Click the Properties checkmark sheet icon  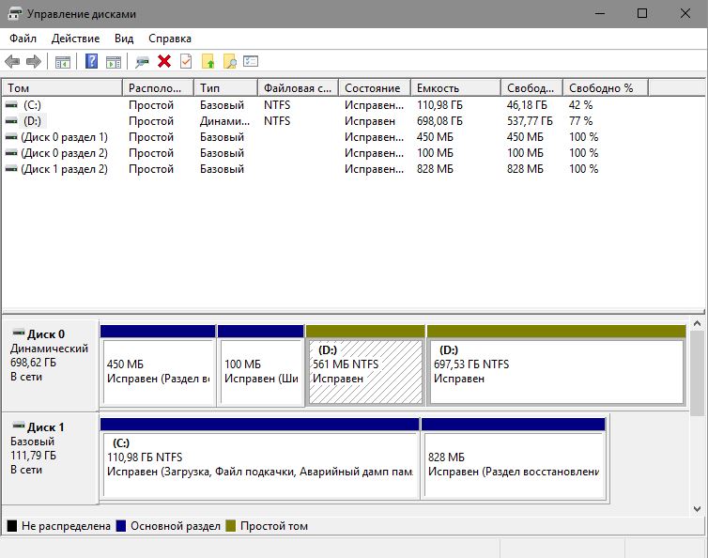[x=186, y=62]
